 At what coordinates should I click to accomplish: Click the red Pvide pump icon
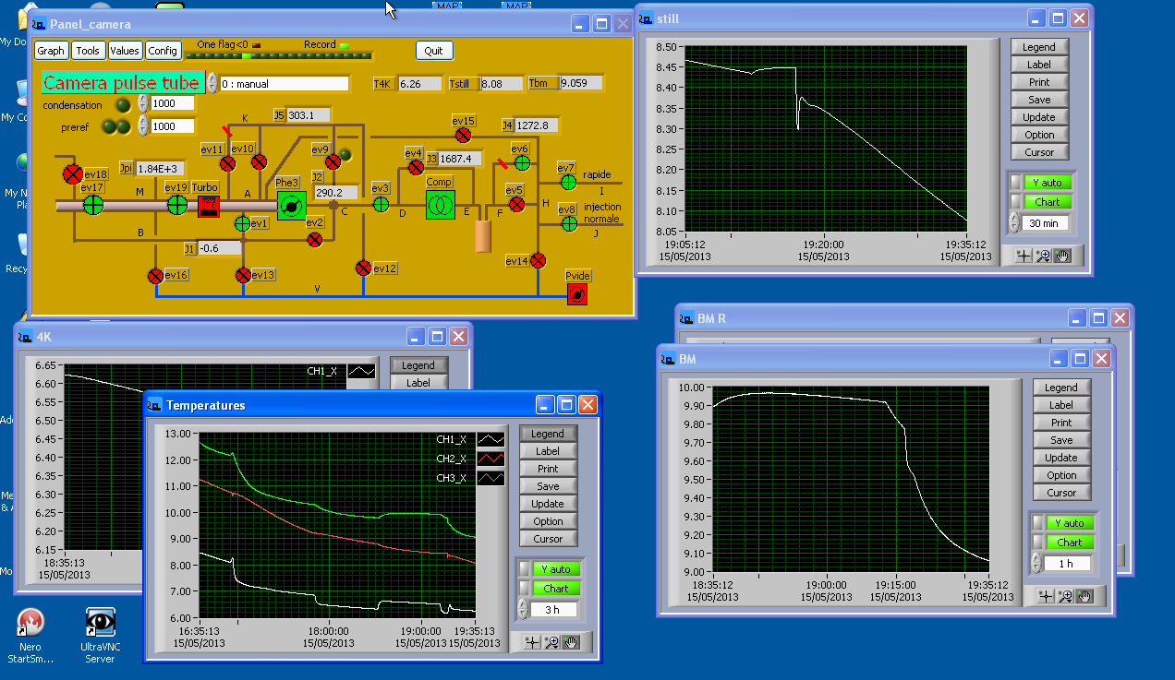click(x=577, y=294)
